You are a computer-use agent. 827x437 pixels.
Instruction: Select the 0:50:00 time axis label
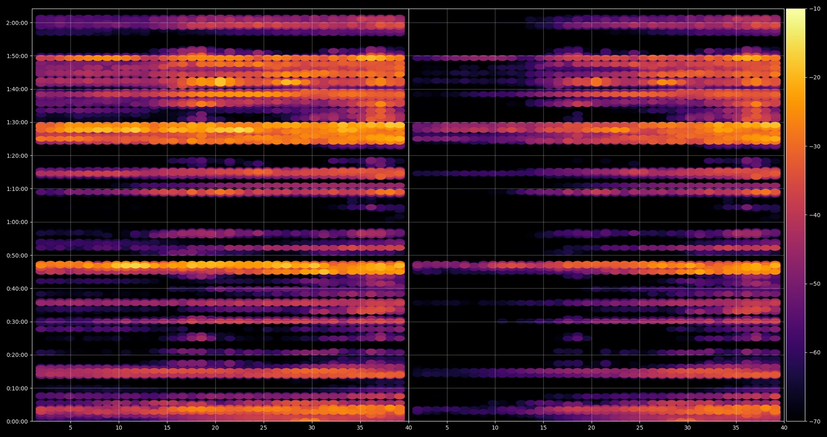[x=17, y=255]
